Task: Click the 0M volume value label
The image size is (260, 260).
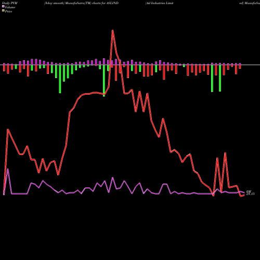Action: (249, 191)
